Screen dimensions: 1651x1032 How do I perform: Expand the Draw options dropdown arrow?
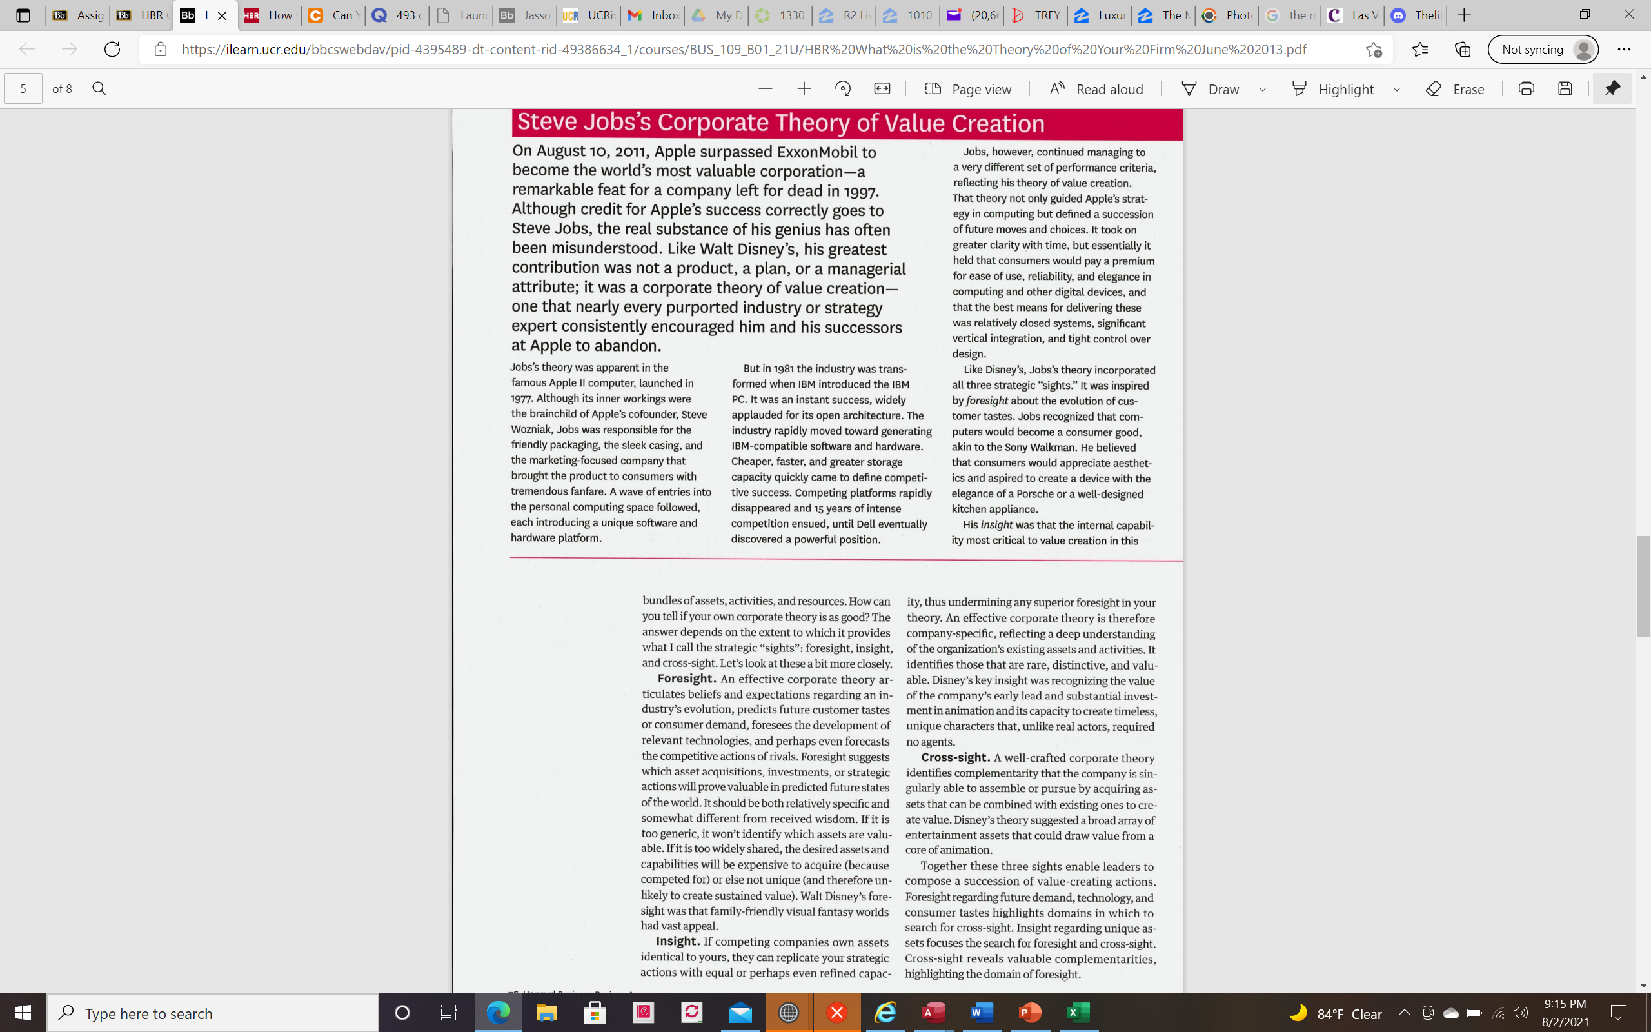(1263, 90)
